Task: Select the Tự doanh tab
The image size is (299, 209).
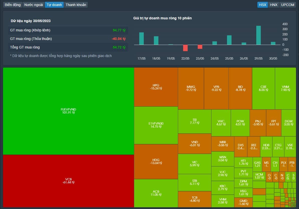Action: click(x=54, y=5)
